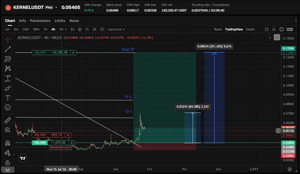Open the candlestick chart type selector
The width and height of the screenshot is (300, 174).
point(72,29)
